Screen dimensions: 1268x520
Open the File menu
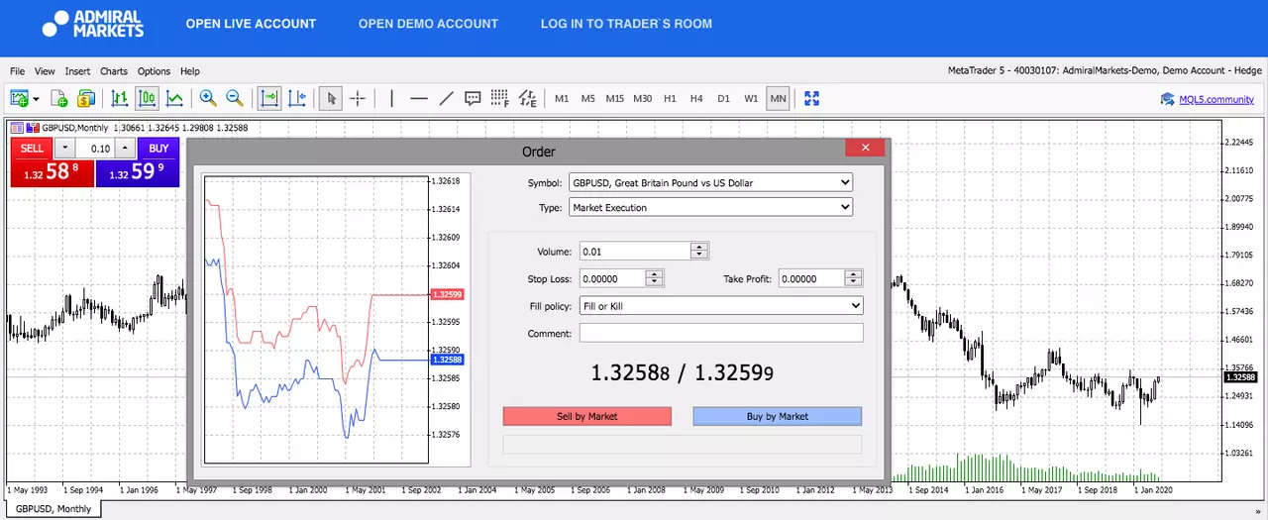coord(18,71)
